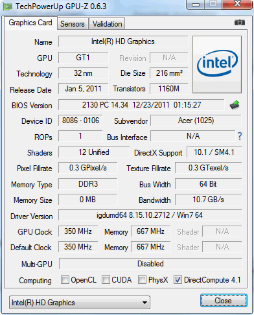This screenshot has height=315, width=254.
Task: Click the Bus Interface question mark icon
Action: (240, 136)
